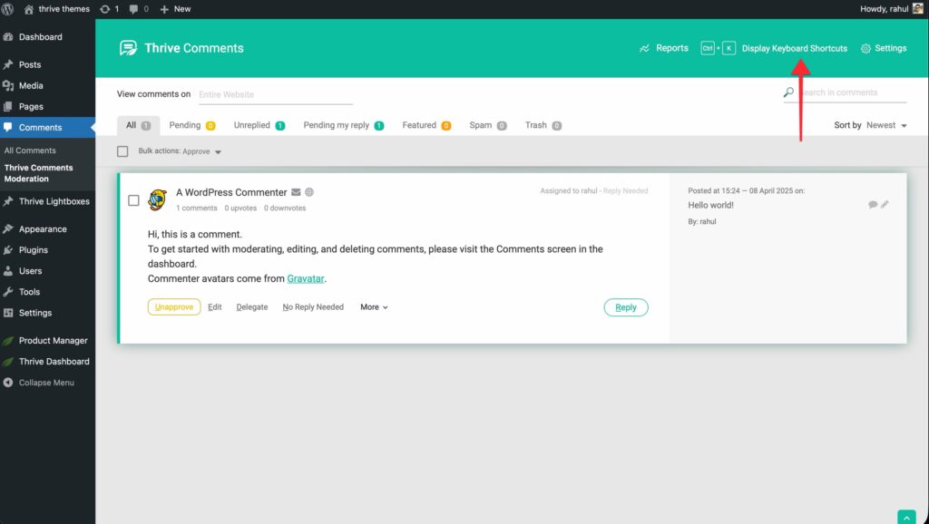Viewport: 929px width, 524px height.
Task: Click the commenter's website globe icon
Action: pyautogui.click(x=309, y=192)
